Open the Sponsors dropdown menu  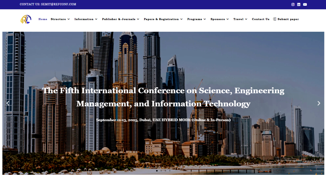pyautogui.click(x=220, y=19)
